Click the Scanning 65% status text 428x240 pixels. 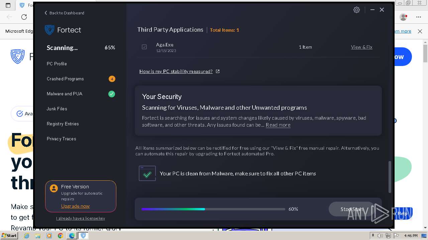81,48
